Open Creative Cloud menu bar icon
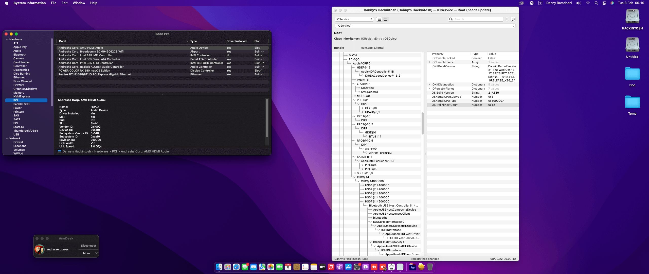Image resolution: width=649 pixels, height=274 pixels. coord(521,3)
